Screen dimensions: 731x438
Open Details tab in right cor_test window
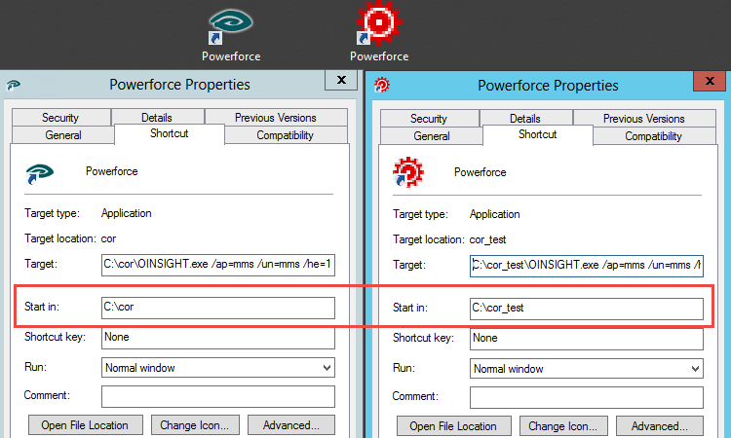click(x=526, y=118)
